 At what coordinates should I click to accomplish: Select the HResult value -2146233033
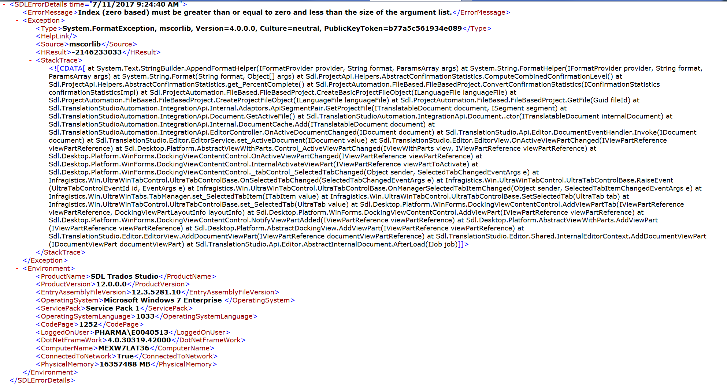(x=97, y=52)
